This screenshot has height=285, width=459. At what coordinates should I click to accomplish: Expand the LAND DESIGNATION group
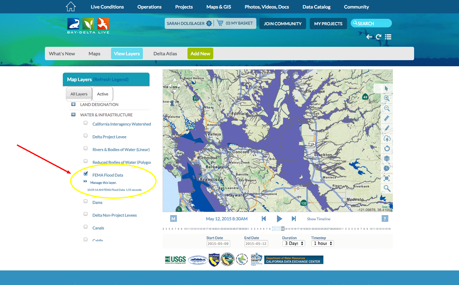pyautogui.click(x=73, y=104)
